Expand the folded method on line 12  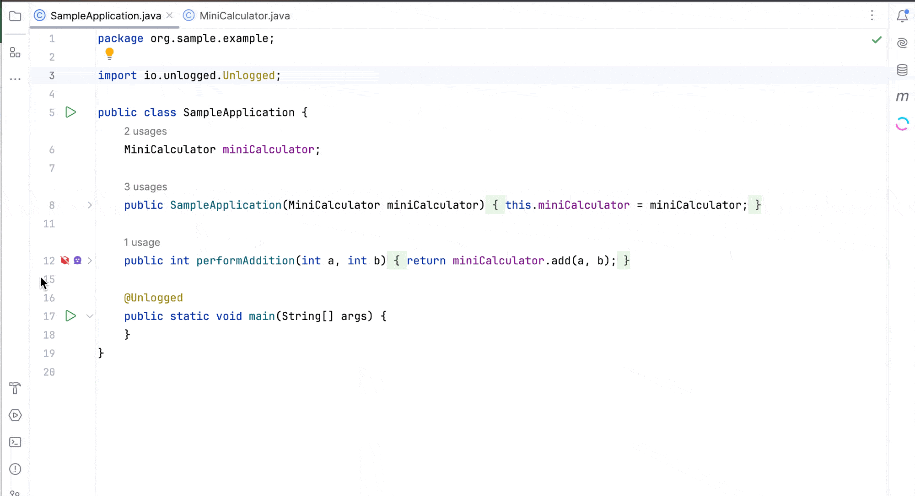[90, 260]
